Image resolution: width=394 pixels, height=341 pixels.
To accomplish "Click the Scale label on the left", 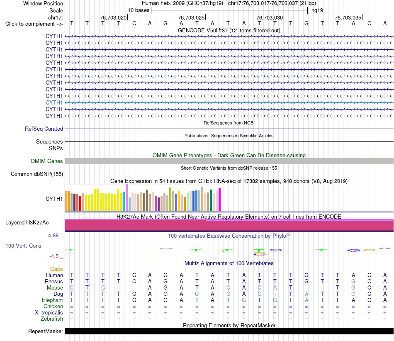I will pyautogui.click(x=56, y=10).
